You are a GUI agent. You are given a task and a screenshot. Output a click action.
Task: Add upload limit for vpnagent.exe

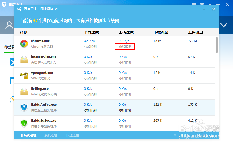click(x=125, y=78)
